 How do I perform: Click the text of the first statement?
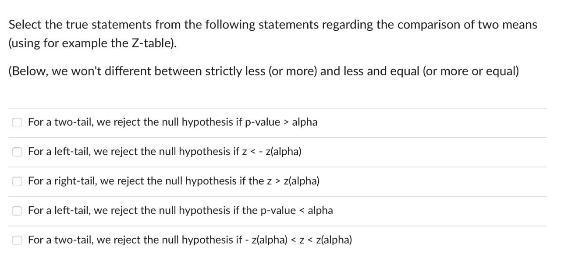pyautogui.click(x=173, y=122)
